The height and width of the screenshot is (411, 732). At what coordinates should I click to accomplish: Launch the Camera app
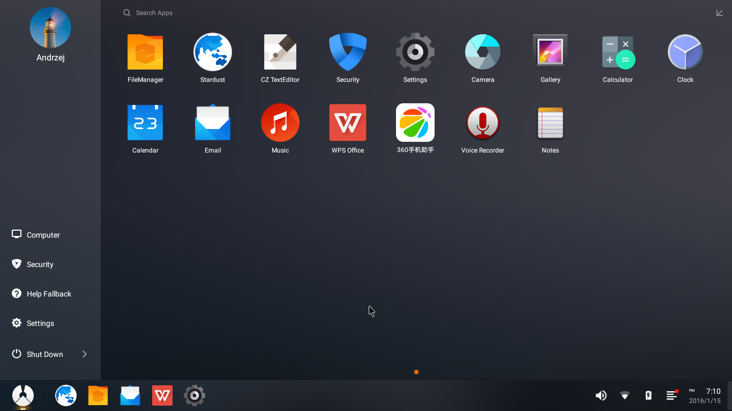(483, 52)
